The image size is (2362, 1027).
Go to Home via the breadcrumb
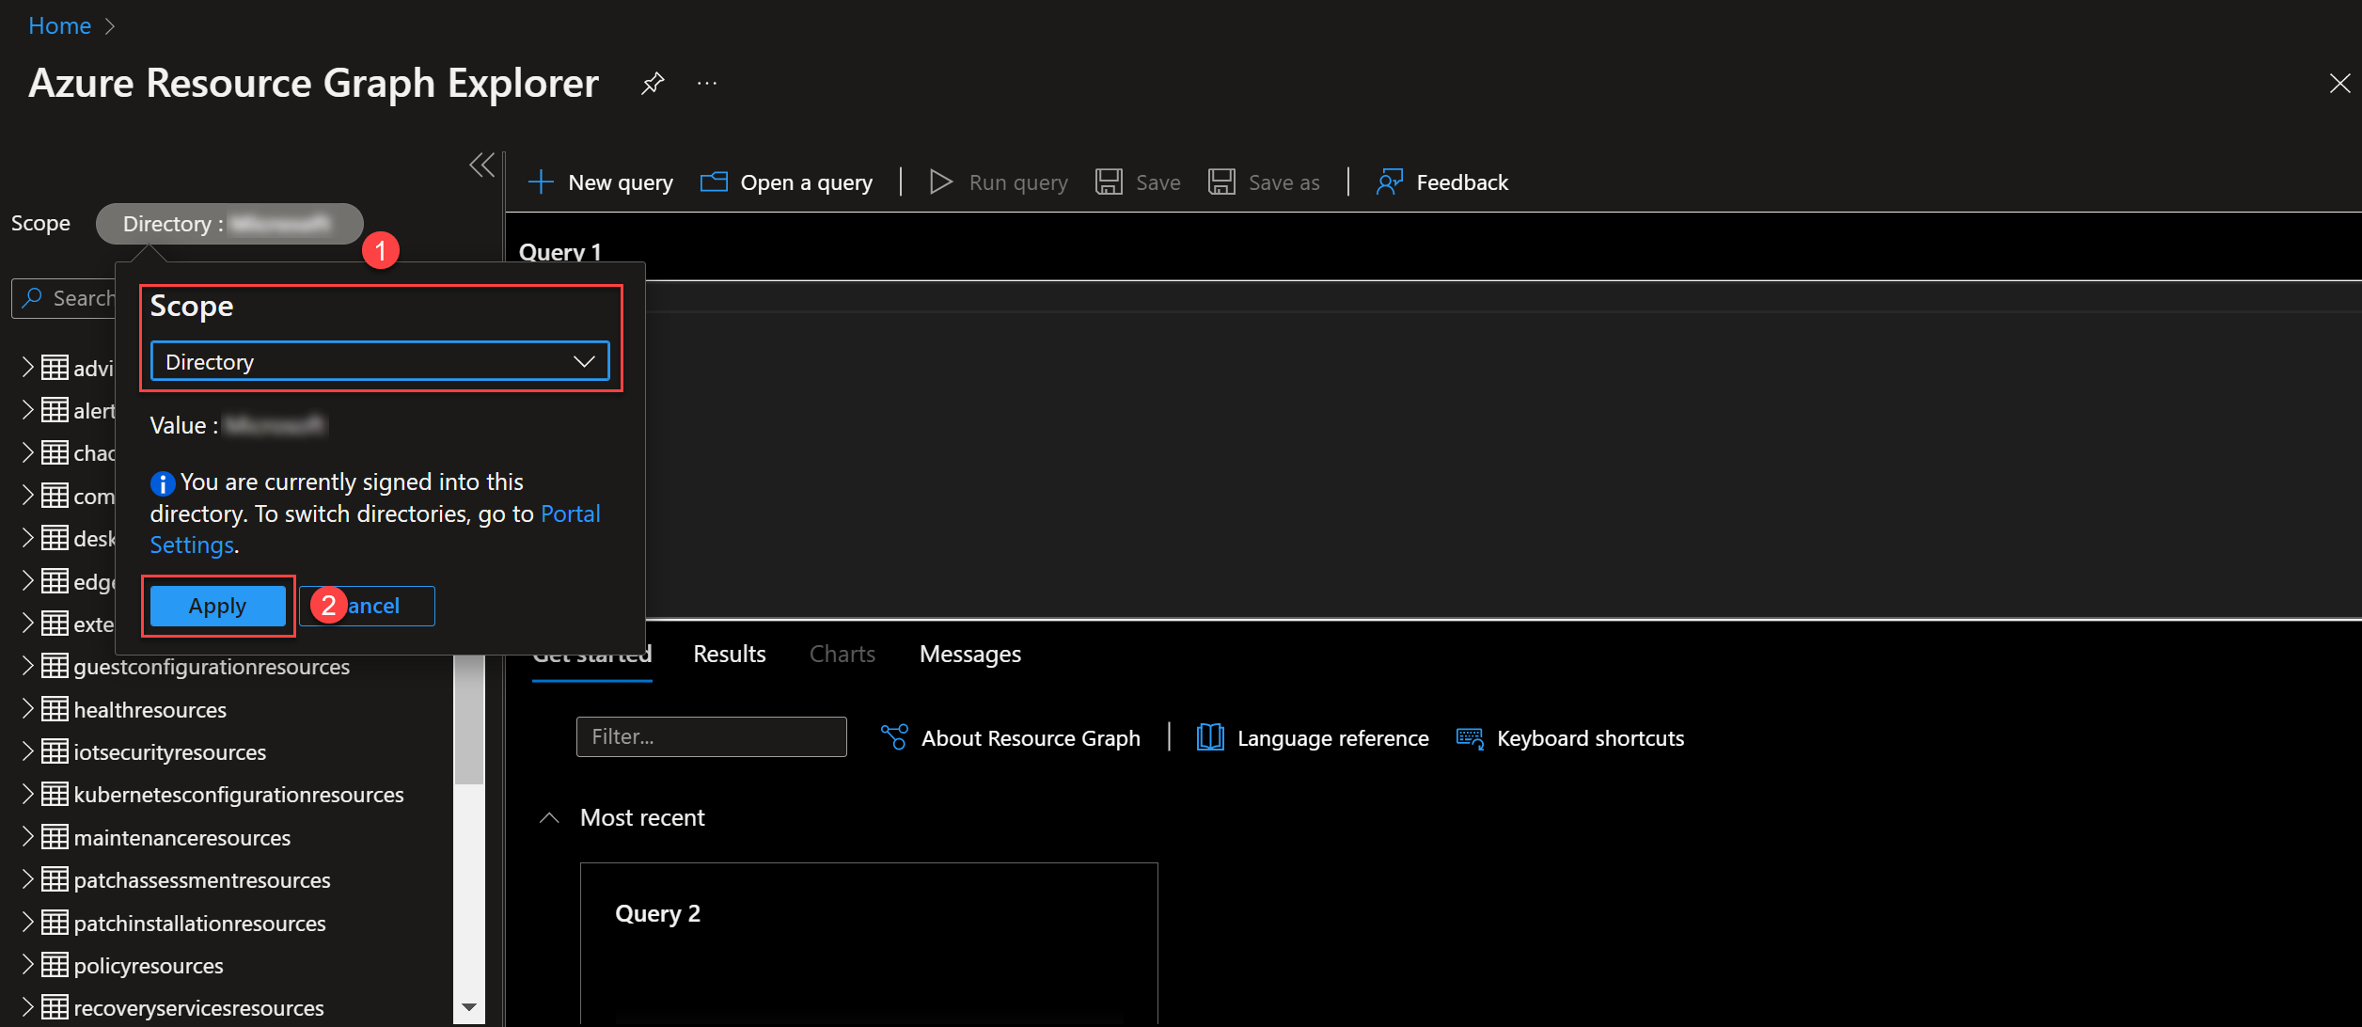(x=59, y=25)
